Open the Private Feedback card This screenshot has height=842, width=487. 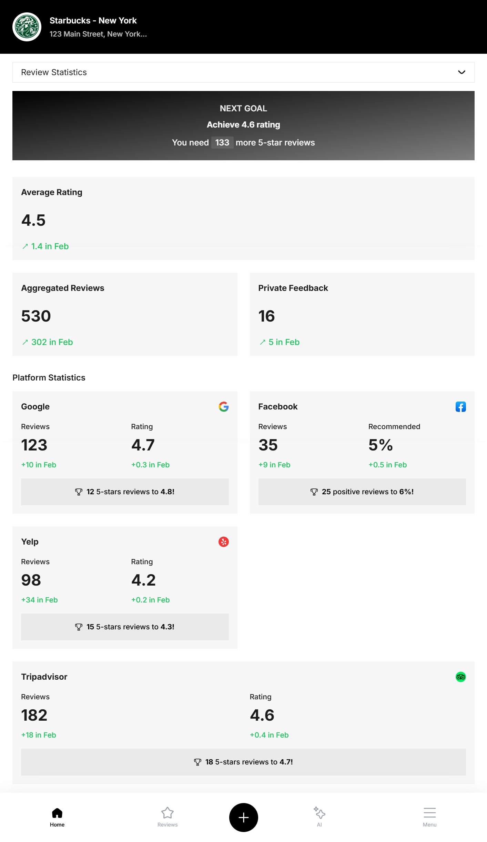362,314
